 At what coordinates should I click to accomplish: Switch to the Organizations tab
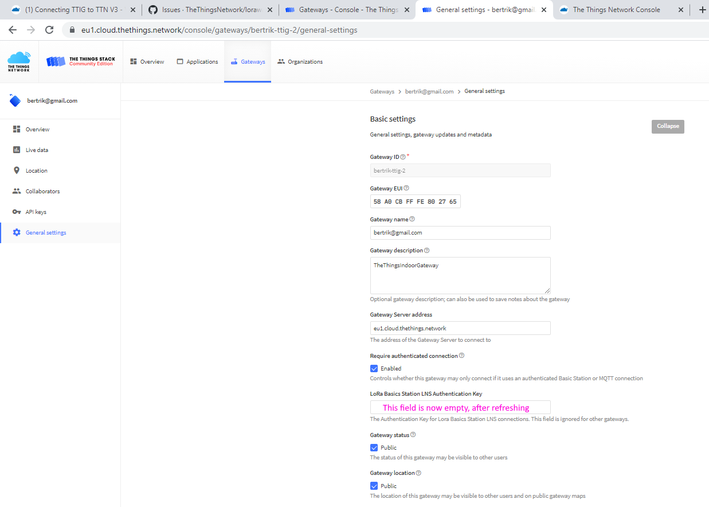[300, 61]
